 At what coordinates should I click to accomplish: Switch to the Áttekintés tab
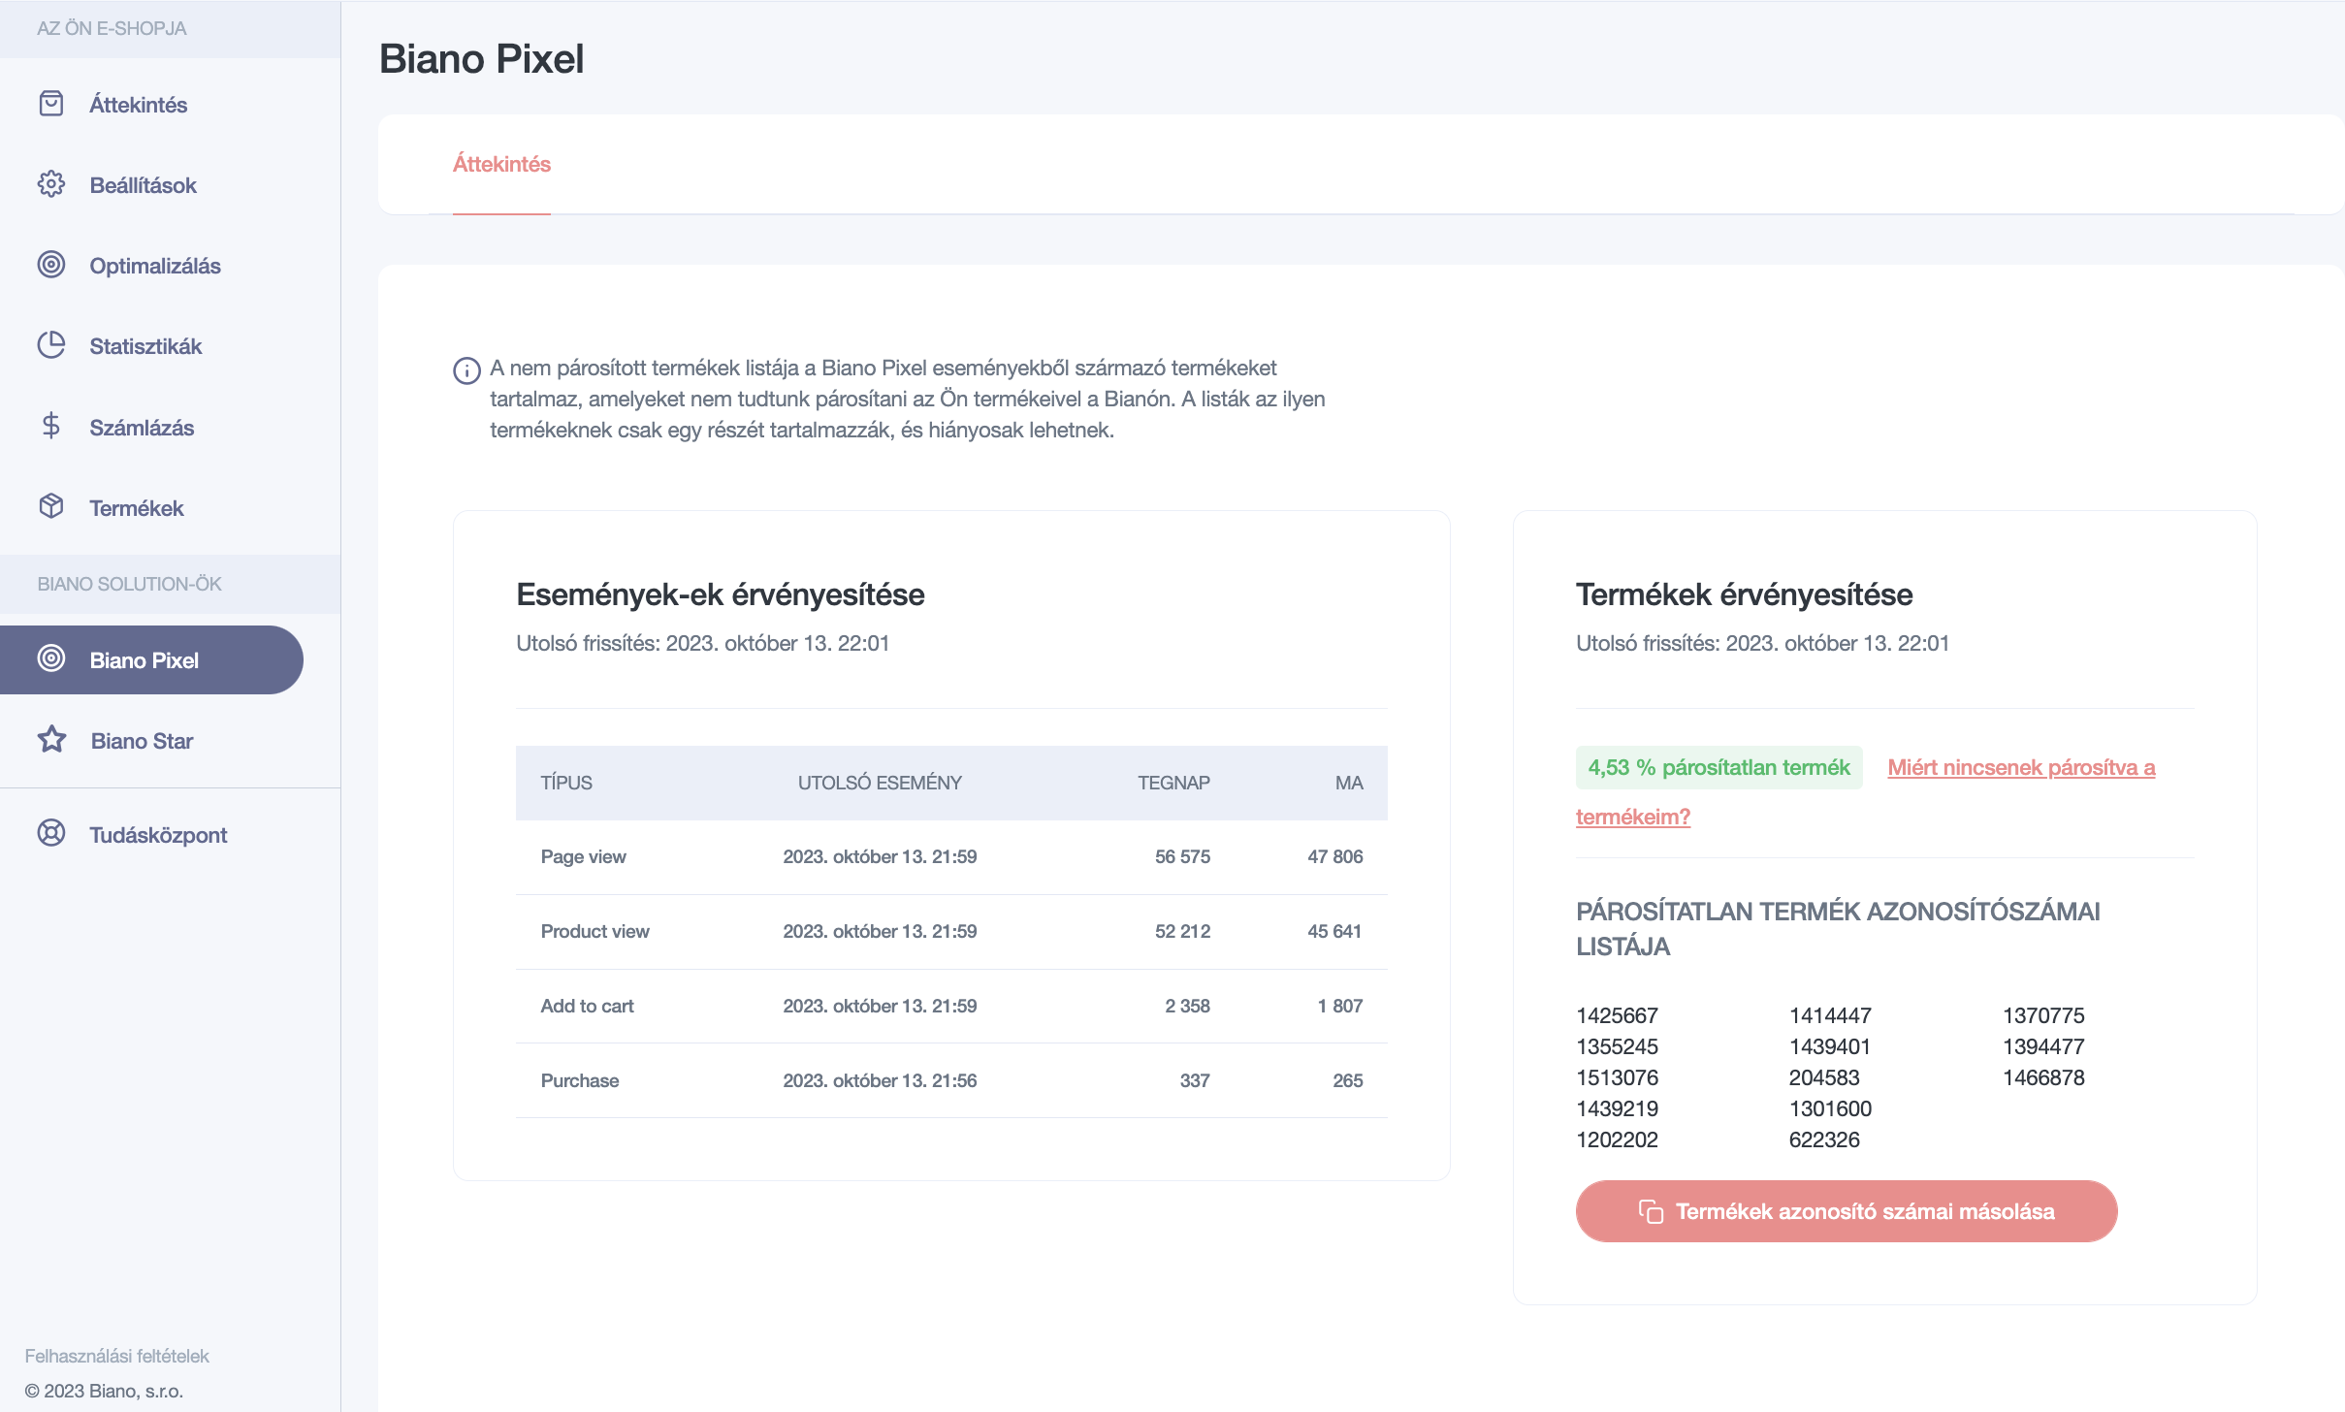pos(501,164)
